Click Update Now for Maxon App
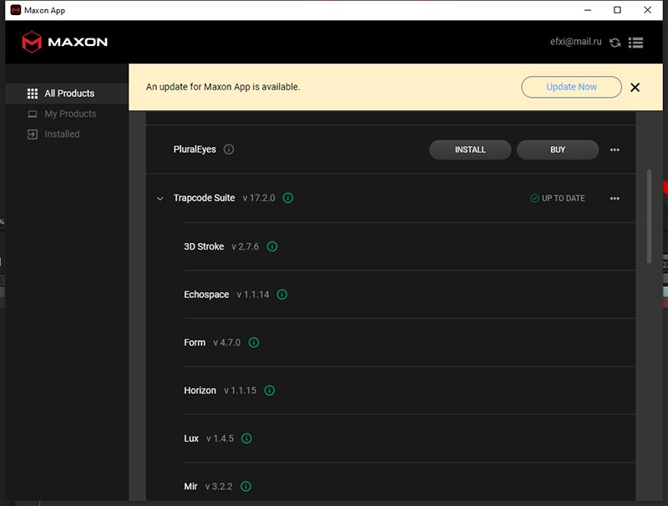The image size is (668, 506). coord(571,87)
